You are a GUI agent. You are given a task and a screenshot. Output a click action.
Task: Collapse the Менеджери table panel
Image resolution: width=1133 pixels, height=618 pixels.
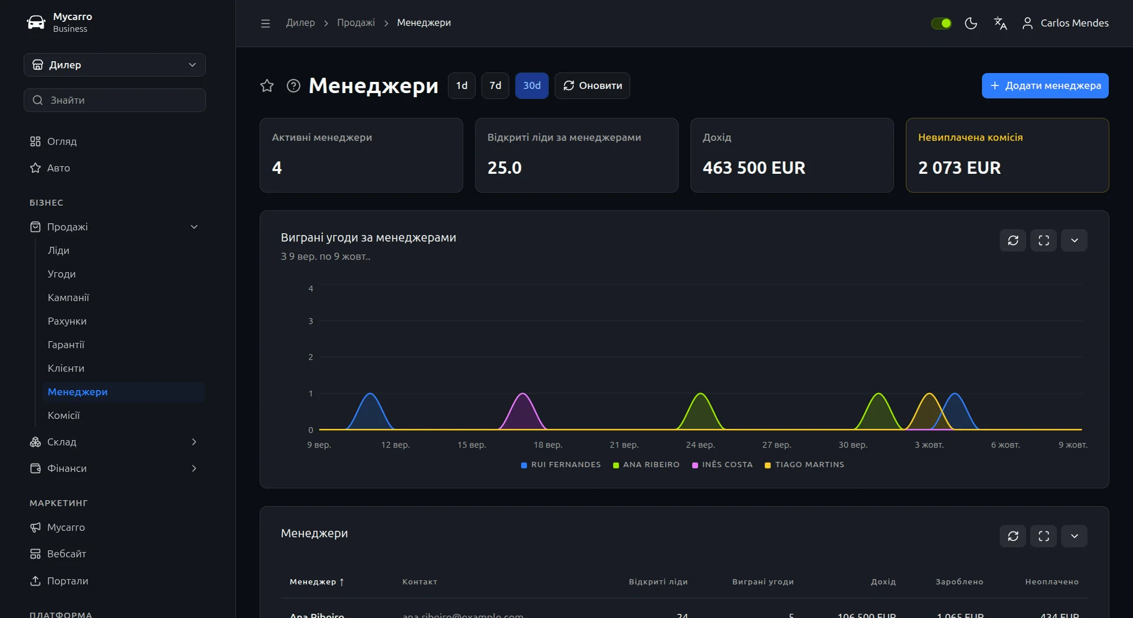(1074, 536)
